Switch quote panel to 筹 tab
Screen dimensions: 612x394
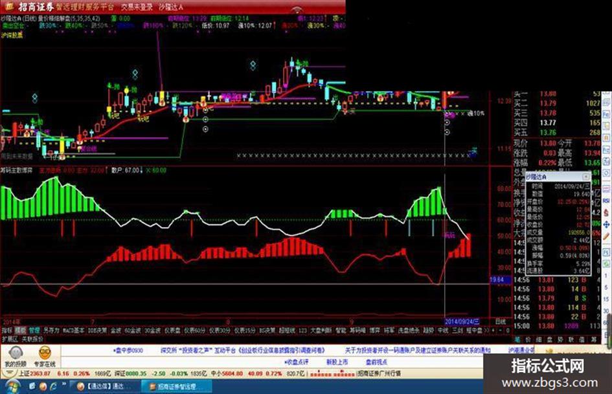tap(594, 340)
